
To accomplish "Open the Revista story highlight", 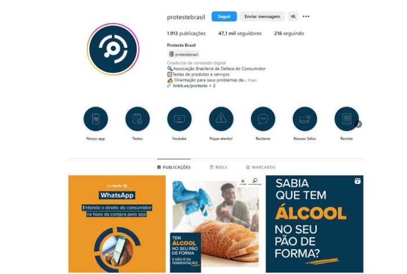I will pyautogui.click(x=347, y=119).
